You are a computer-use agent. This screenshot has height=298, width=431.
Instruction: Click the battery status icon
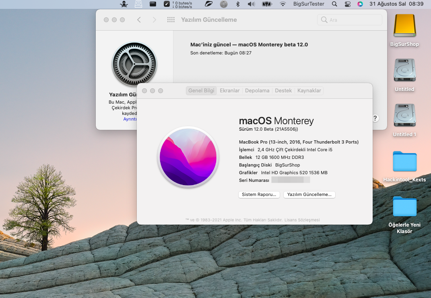[x=267, y=4]
